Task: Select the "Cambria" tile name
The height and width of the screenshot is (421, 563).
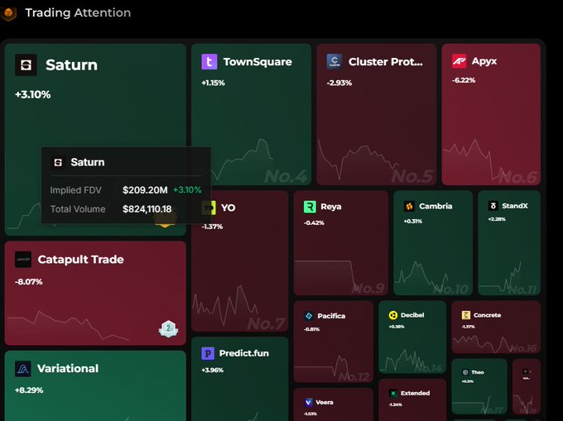Action: click(x=435, y=206)
